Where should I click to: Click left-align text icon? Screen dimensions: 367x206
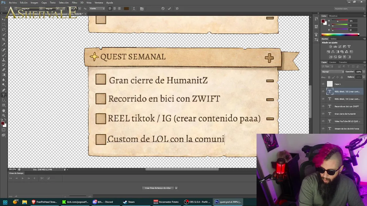click(110, 9)
